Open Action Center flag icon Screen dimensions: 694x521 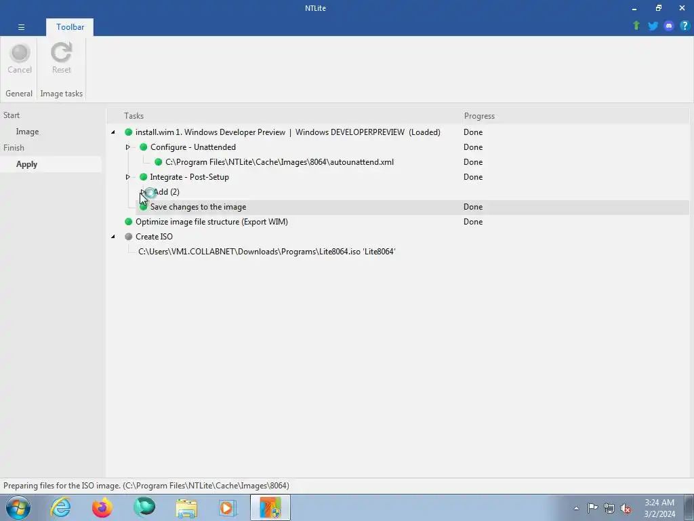592,508
